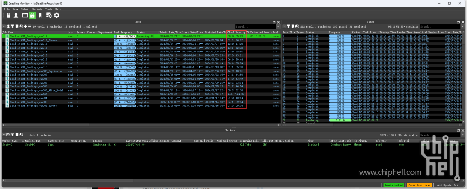Sort jobs by the Job Name column header
The width and height of the screenshot is (467, 189).
coord(34,32)
